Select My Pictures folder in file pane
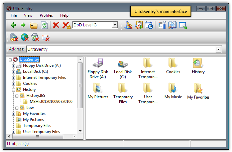 coord(98,91)
